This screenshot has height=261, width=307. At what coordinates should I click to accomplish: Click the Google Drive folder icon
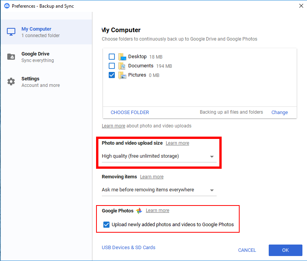[x=11, y=57]
